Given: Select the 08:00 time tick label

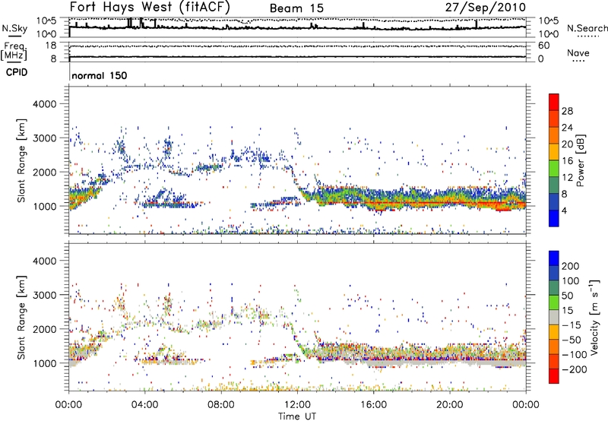Looking at the screenshot, I should 221,405.
